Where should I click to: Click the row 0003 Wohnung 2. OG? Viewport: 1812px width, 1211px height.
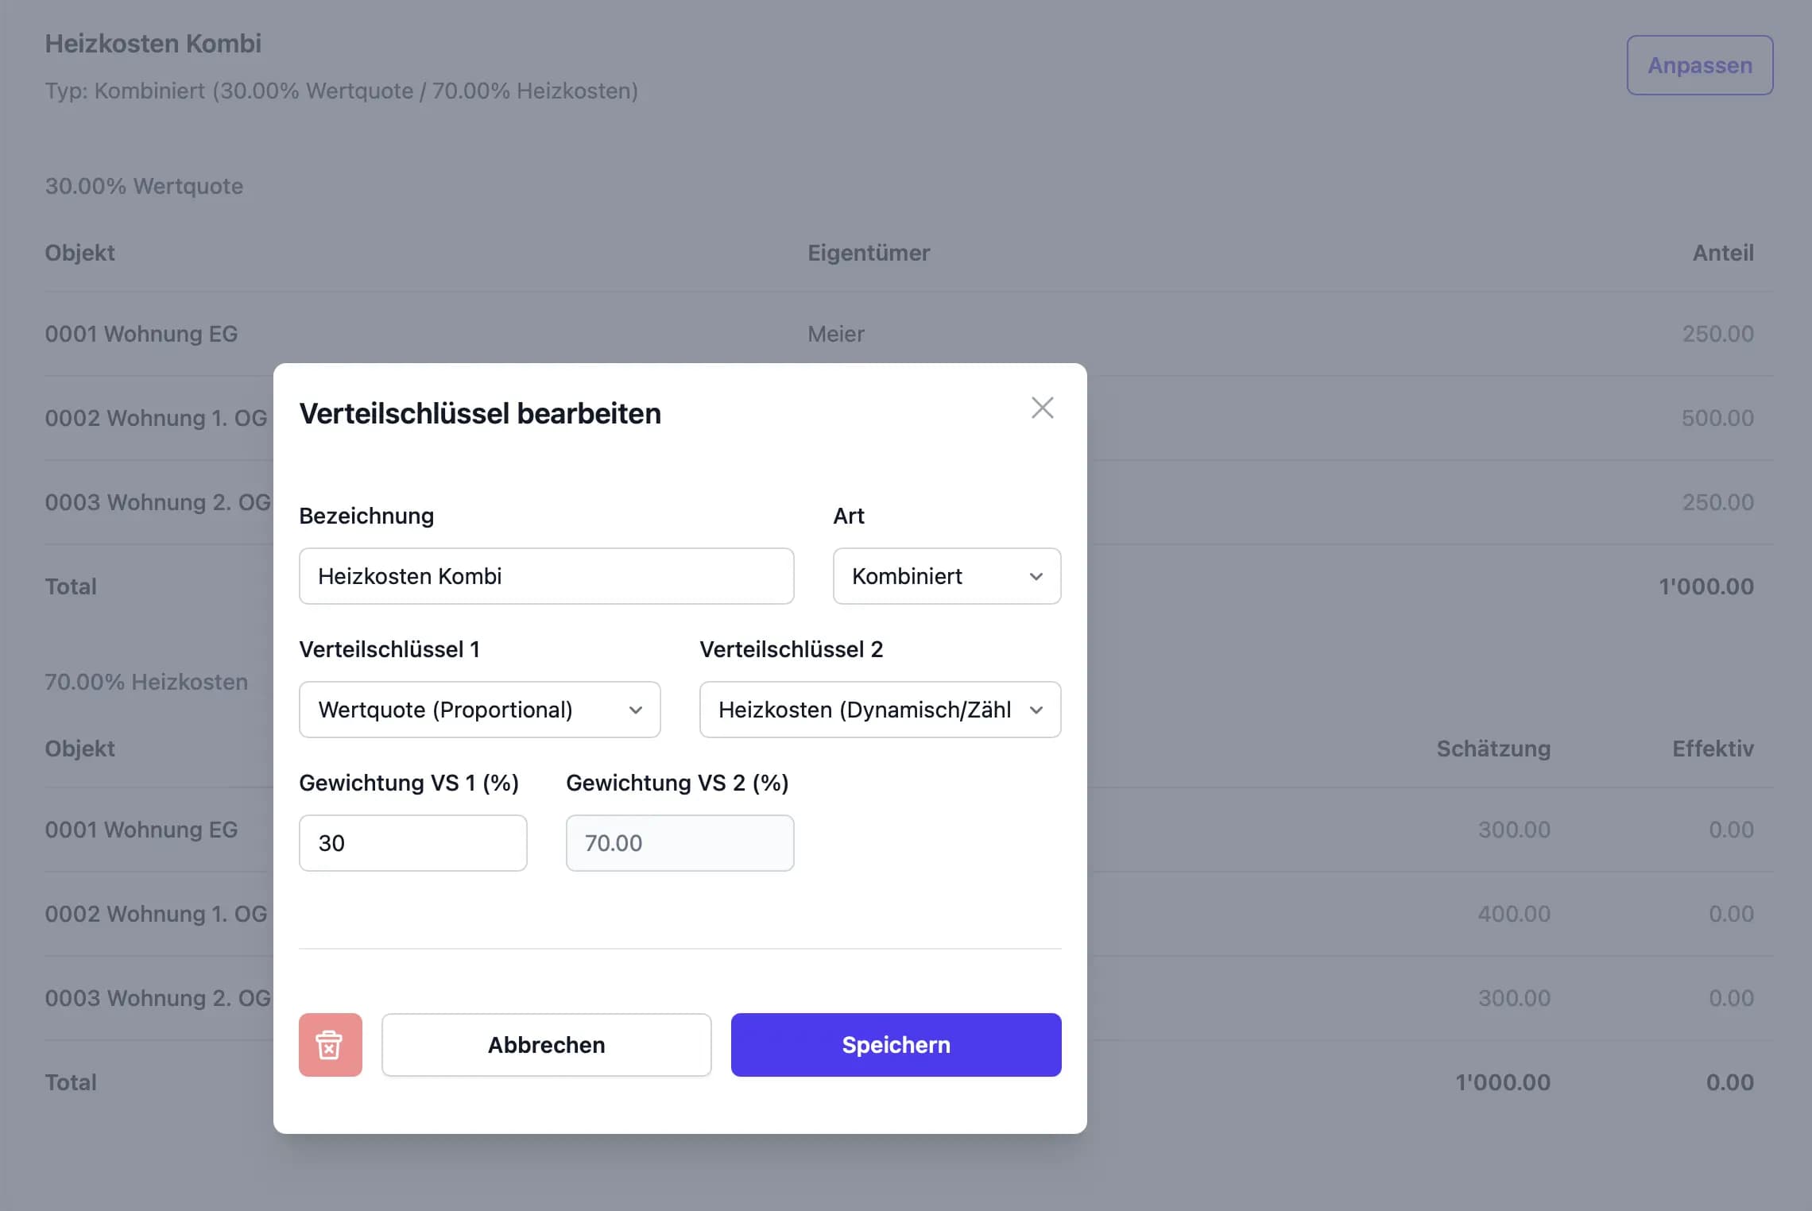pyautogui.click(x=157, y=501)
